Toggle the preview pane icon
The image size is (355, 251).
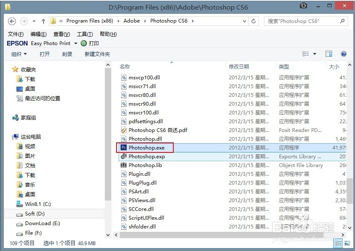tap(329, 54)
